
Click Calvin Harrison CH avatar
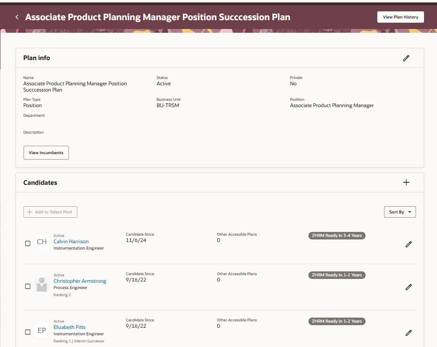[x=42, y=242]
